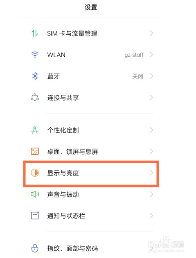
Task: Tap the WLAN Wi-Fi icon
Action: [35, 54]
